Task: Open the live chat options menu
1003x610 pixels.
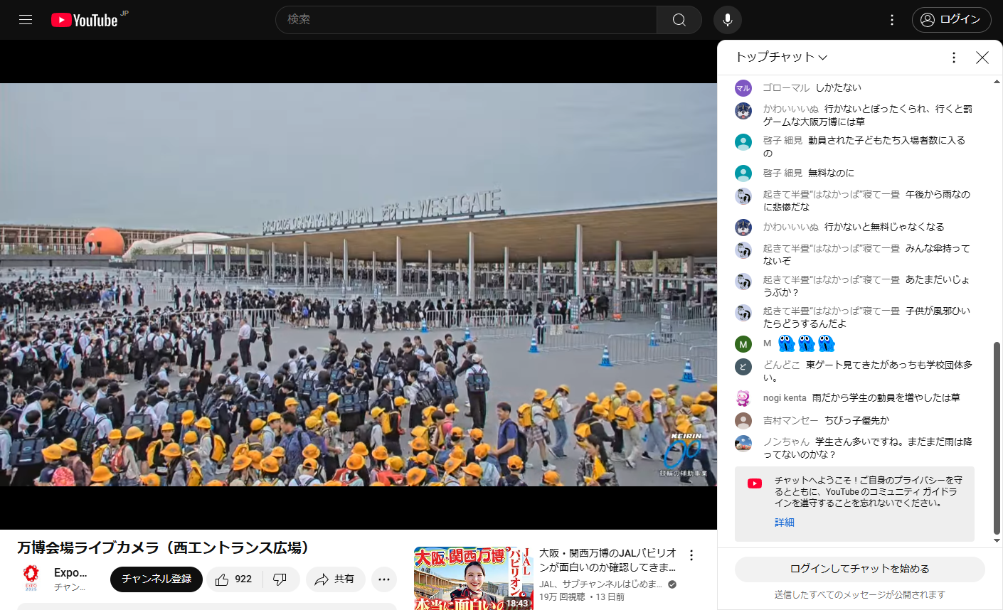Action: (x=953, y=58)
